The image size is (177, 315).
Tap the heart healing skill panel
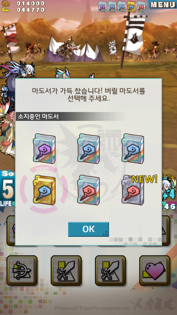pyautogui.click(x=155, y=271)
